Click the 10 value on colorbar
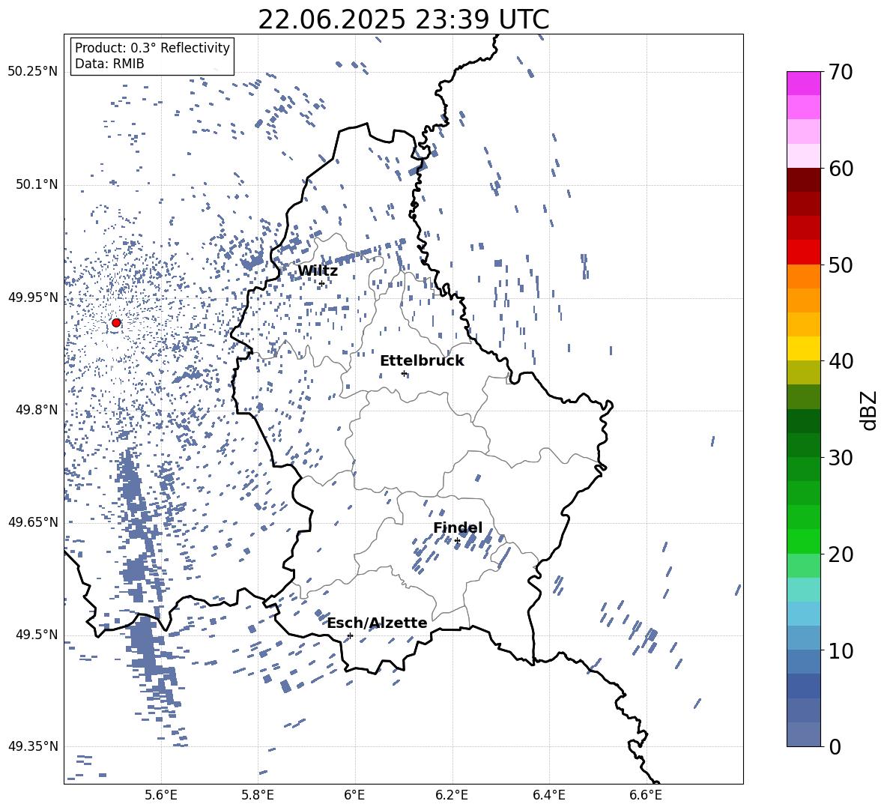Viewport: 887px width, 810px height. pyautogui.click(x=841, y=650)
